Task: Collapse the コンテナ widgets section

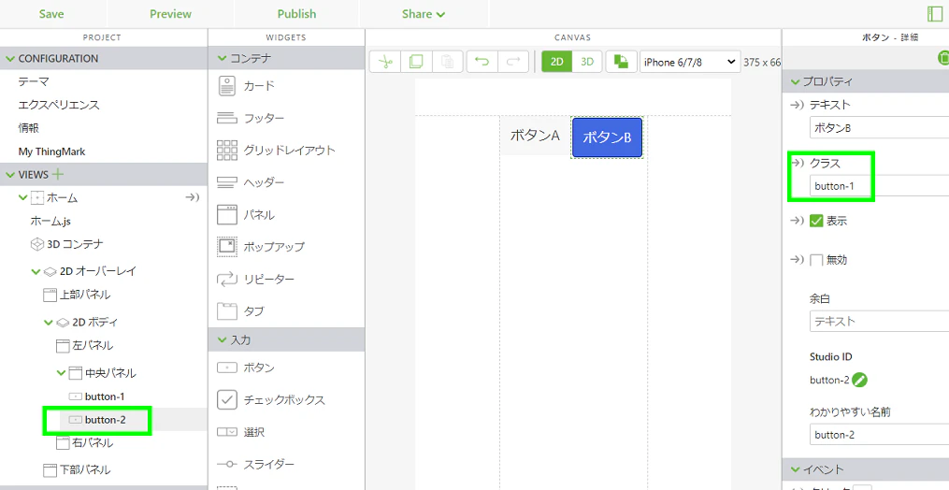Action: 223,59
